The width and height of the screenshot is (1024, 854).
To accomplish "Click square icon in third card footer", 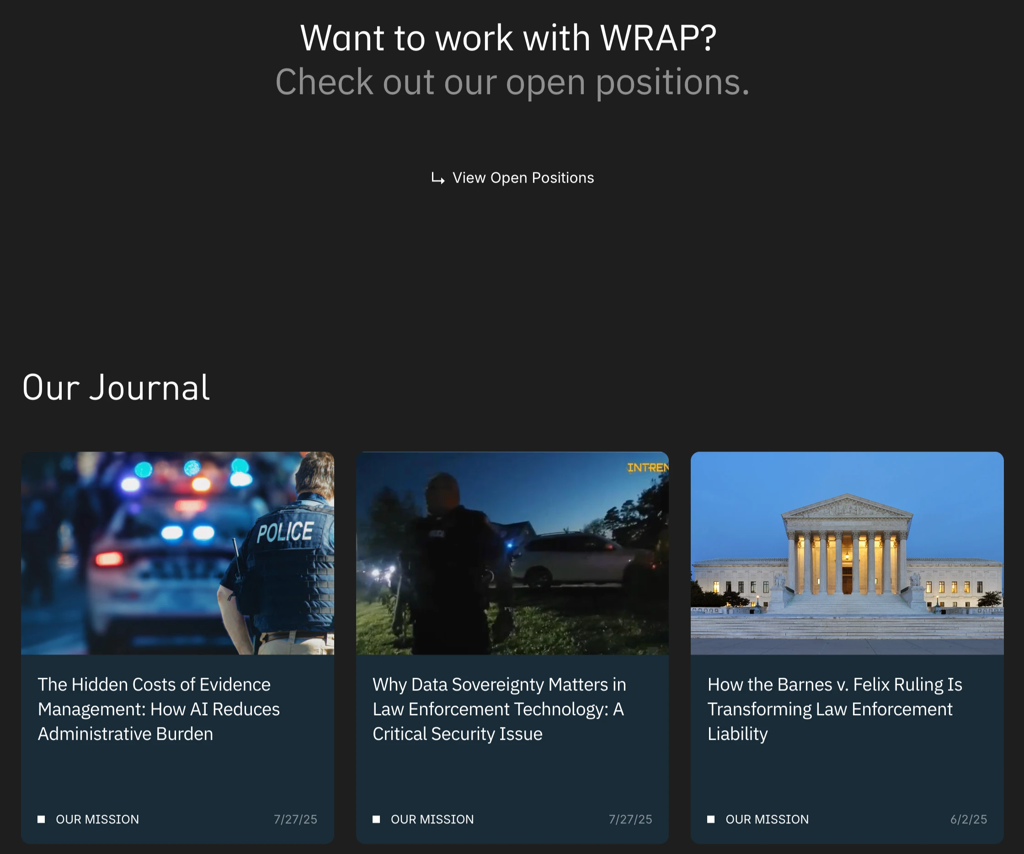I will pos(711,819).
